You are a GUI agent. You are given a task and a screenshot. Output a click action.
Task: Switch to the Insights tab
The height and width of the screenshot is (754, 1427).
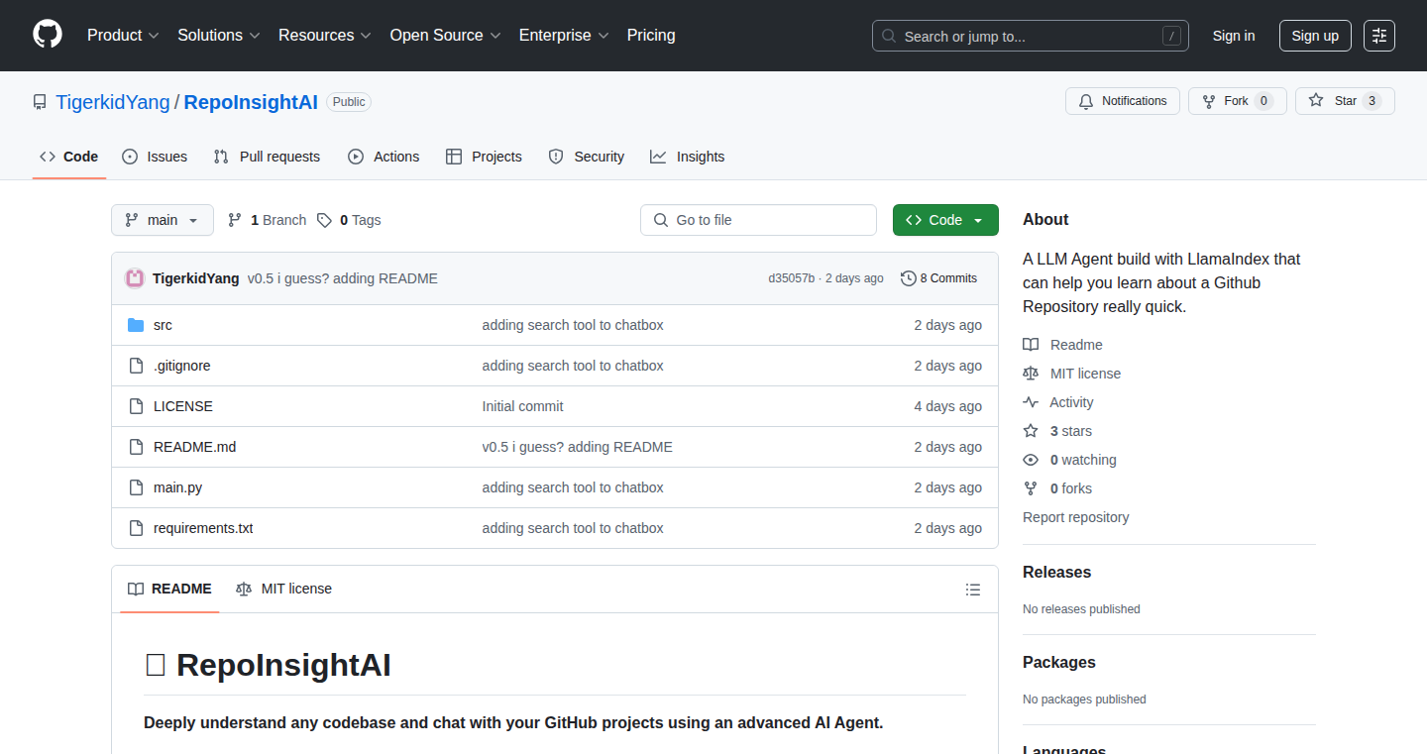click(687, 157)
